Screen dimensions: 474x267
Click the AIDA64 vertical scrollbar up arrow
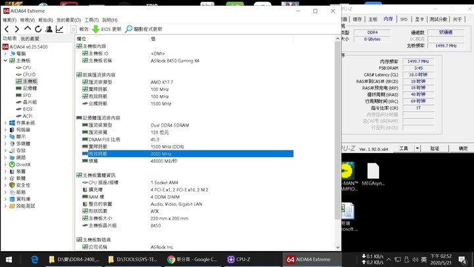tap(338, 39)
